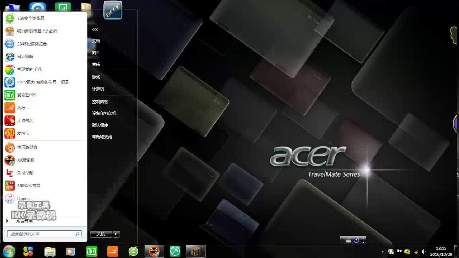Click the volume speaker icon in the tray
Screen dimensions: 459x258
point(423,252)
